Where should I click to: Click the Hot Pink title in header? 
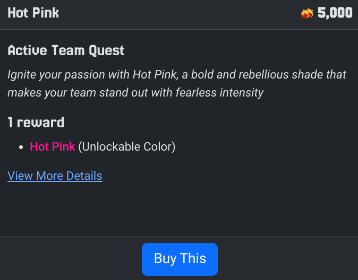coord(33,13)
